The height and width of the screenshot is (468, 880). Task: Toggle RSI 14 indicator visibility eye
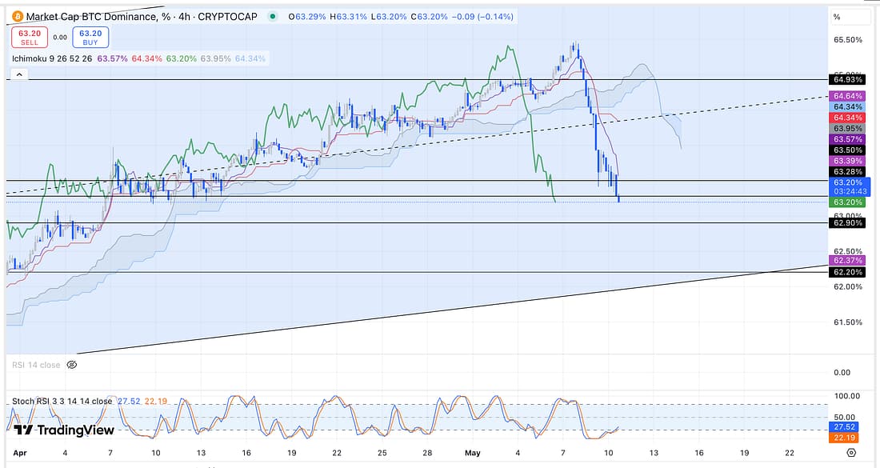pyautogui.click(x=71, y=365)
